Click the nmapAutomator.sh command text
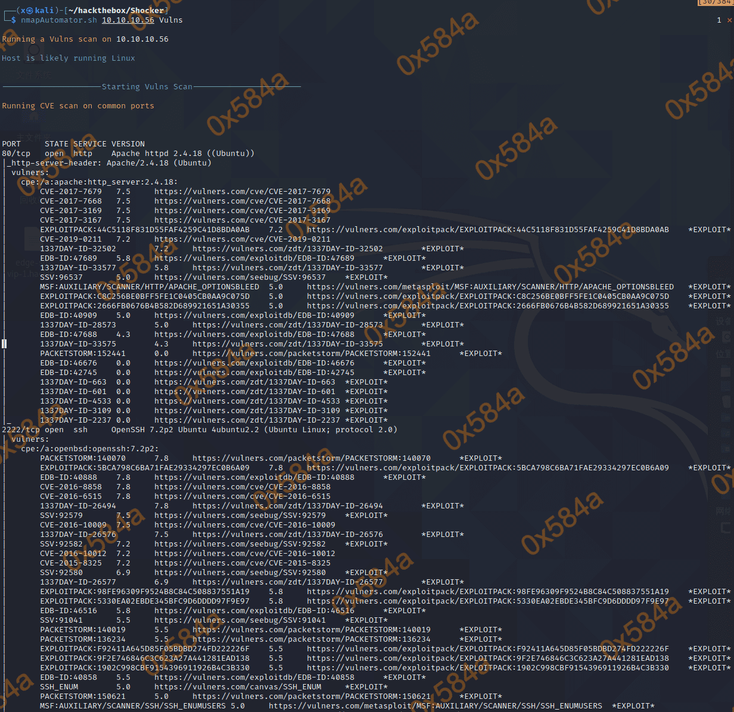The image size is (734, 712). pos(58,20)
